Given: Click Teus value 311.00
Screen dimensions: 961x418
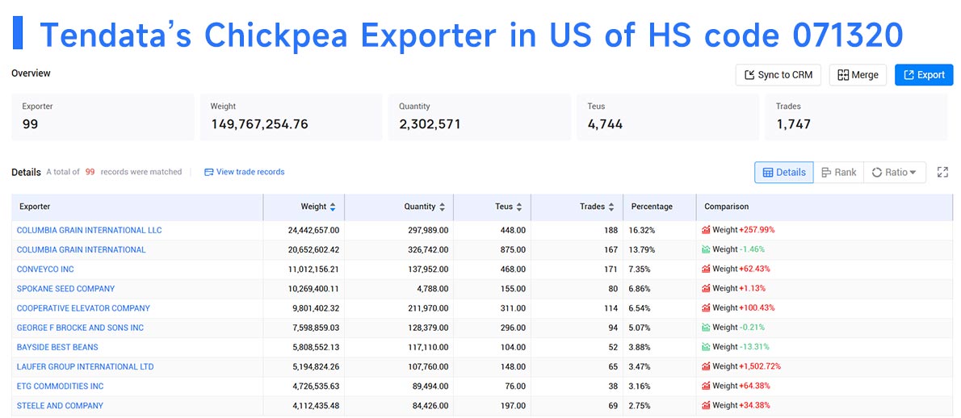Looking at the screenshot, I should pyautogui.click(x=512, y=308).
